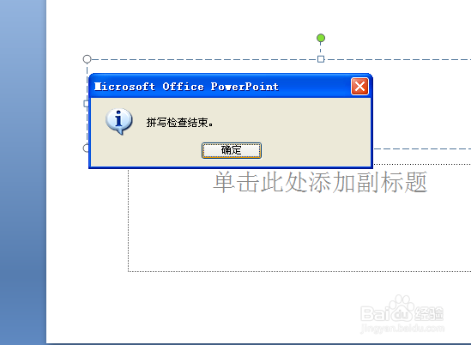The image size is (471, 345).
Task: Click the green rotation handle
Action: tap(321, 38)
